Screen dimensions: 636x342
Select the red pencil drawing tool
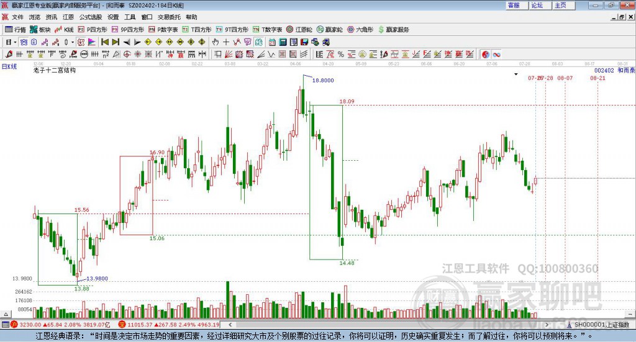9,54
